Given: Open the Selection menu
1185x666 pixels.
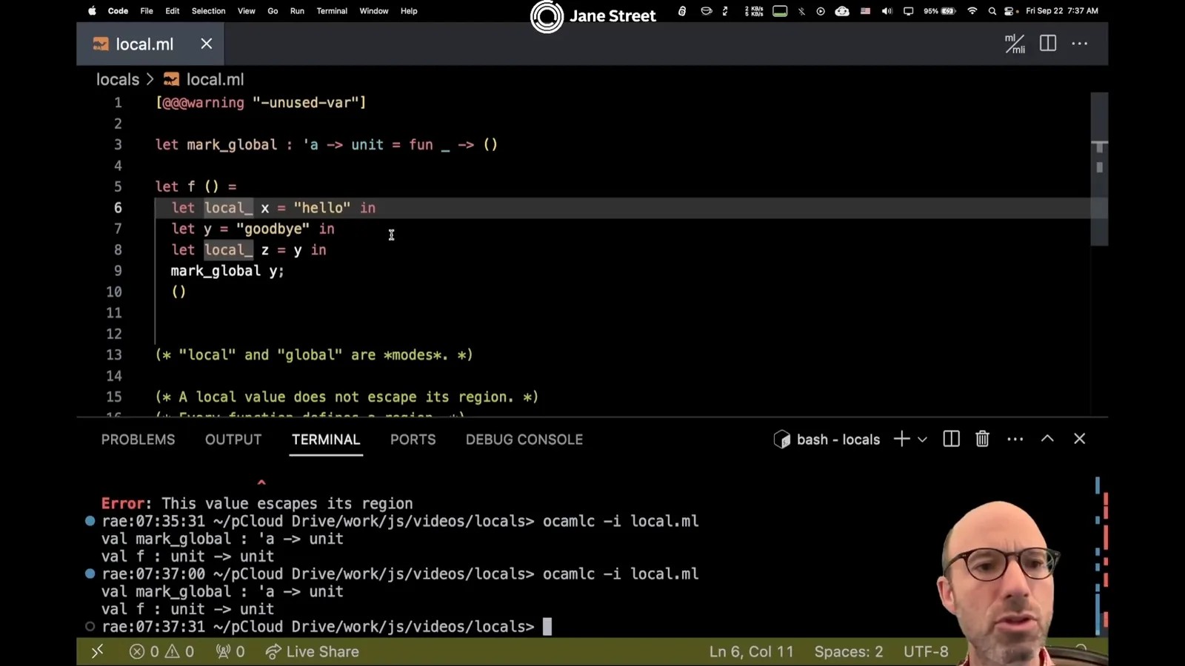Looking at the screenshot, I should click(208, 11).
